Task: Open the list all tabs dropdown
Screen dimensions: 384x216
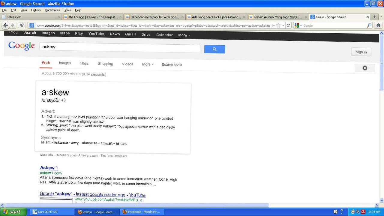Action: click(381, 17)
